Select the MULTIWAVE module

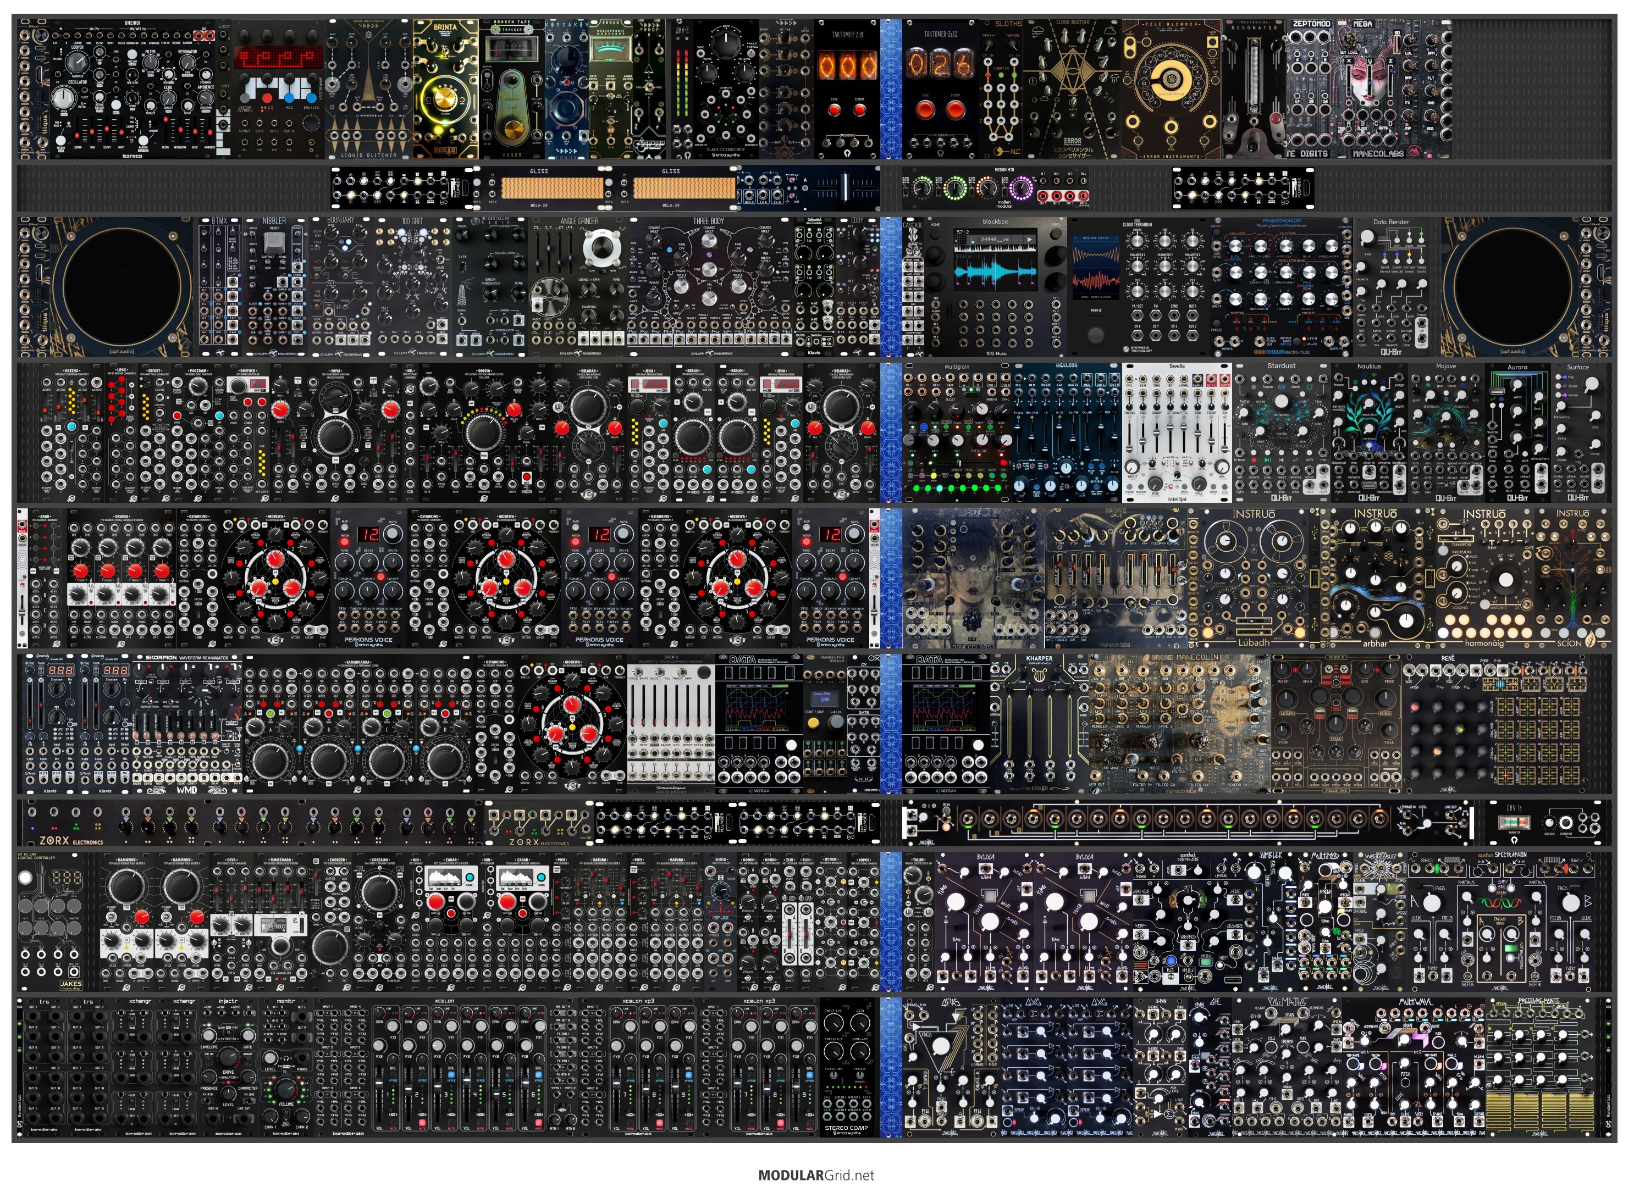(x=1415, y=1067)
